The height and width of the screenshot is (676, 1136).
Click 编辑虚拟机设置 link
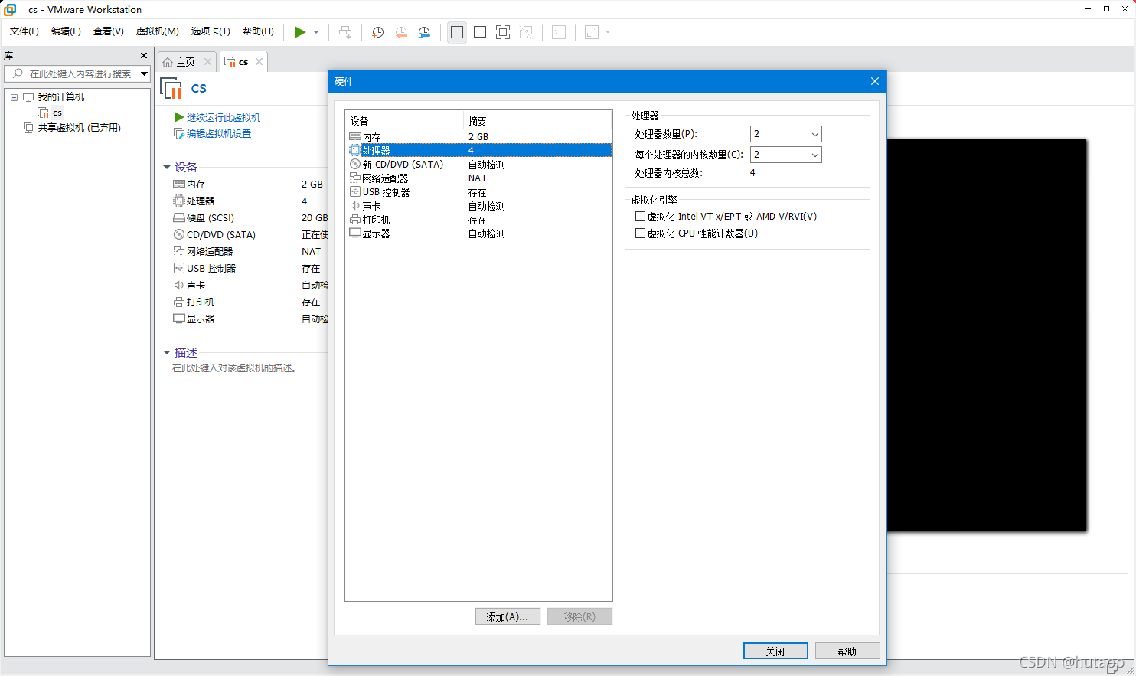point(218,133)
